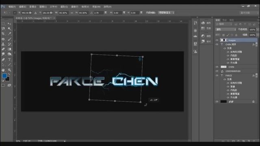Click the foreground blue color swatch
Image resolution: width=260 pixels, height=146 pixels.
(x=4, y=76)
